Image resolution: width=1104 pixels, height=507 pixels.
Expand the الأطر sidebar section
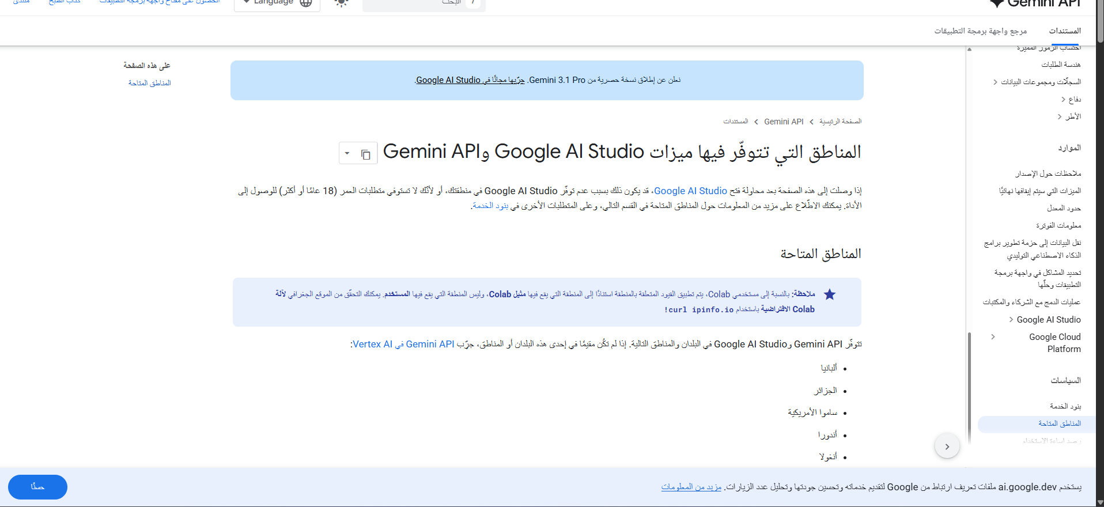pos(1059,117)
